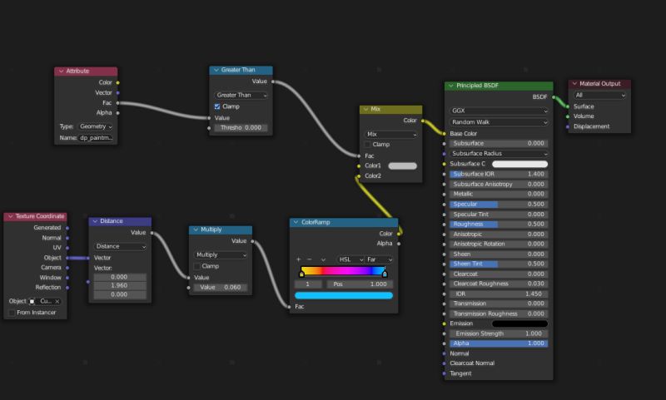The height and width of the screenshot is (400, 666).
Task: Collapse the Distance node
Action: [95, 221]
